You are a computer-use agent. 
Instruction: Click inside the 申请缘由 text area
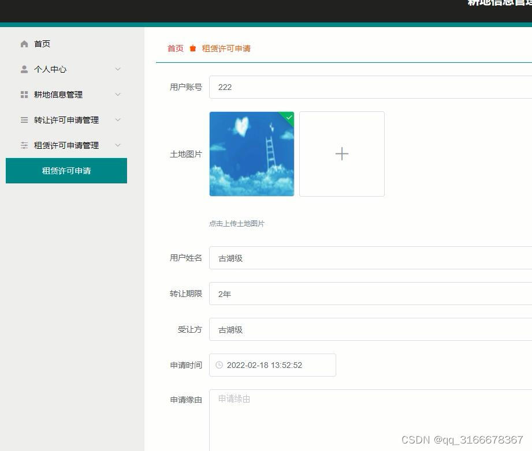(347, 415)
